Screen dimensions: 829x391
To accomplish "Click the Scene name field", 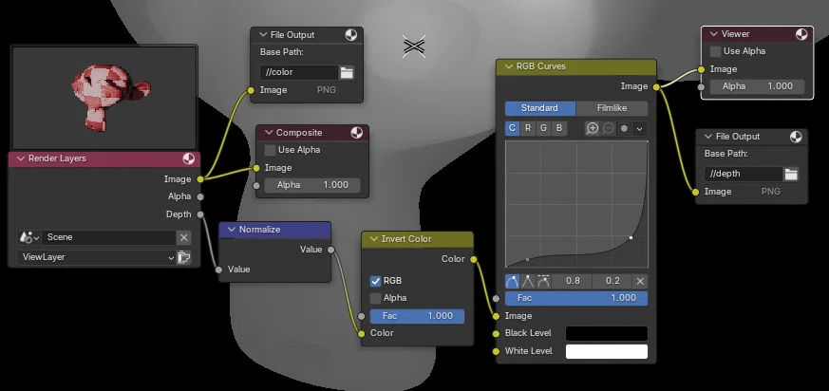I will [x=108, y=237].
